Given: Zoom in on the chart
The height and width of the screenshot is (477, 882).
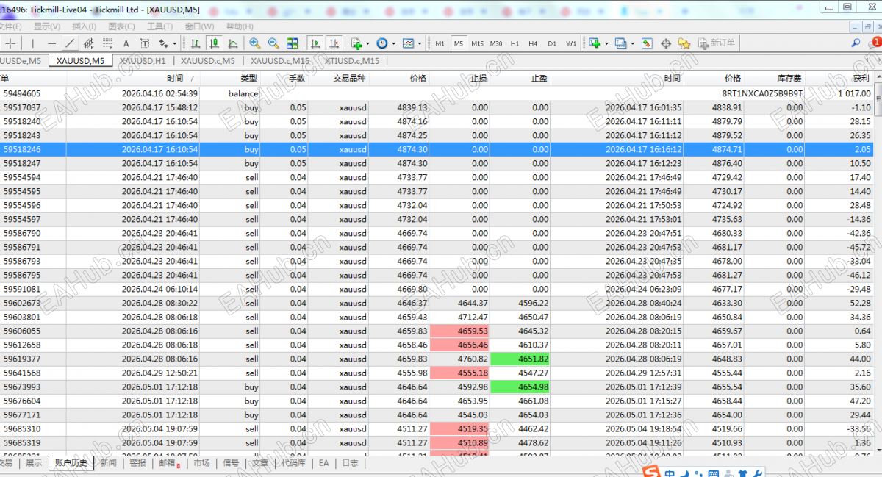Looking at the screenshot, I should pos(254,43).
